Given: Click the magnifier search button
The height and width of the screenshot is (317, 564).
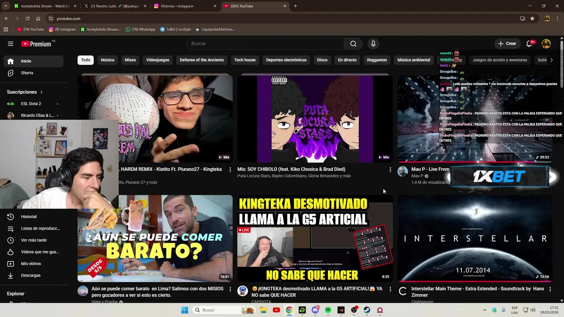Looking at the screenshot, I should [x=353, y=44].
